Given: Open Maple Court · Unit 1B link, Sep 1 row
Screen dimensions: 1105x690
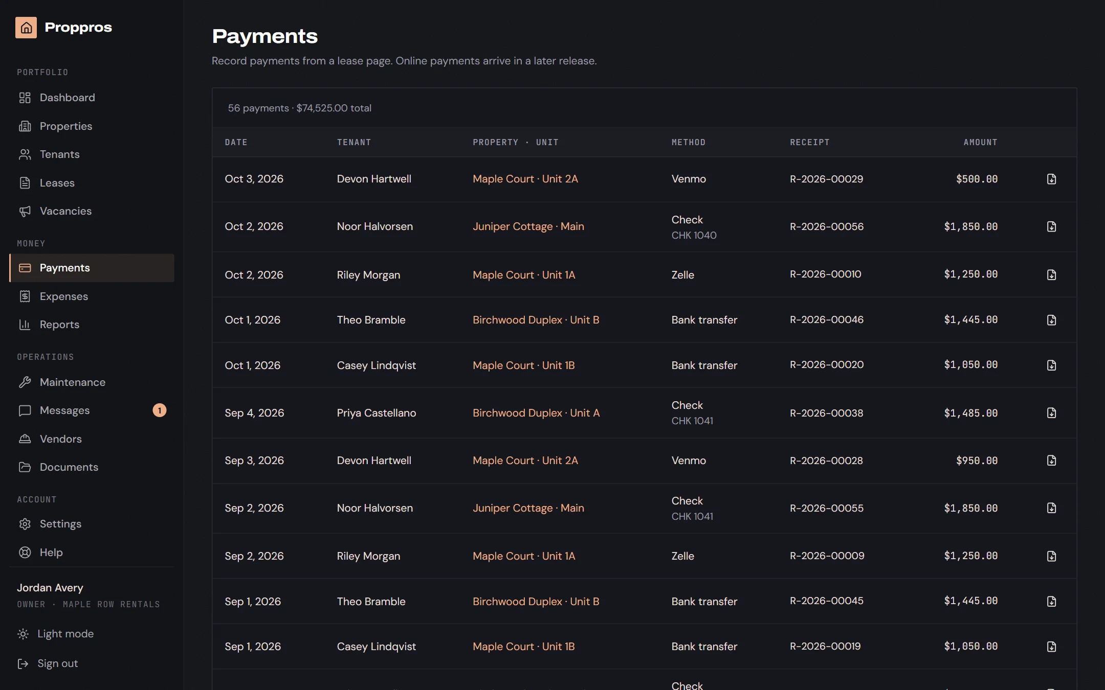Looking at the screenshot, I should pyautogui.click(x=523, y=647).
